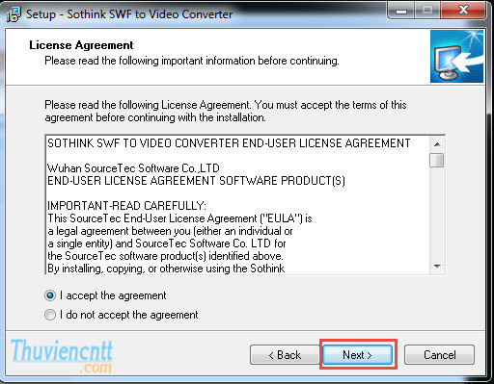This screenshot has width=494, height=384.
Task: Click line 'By installing, copying, or otherwise using'
Action: click(166, 269)
